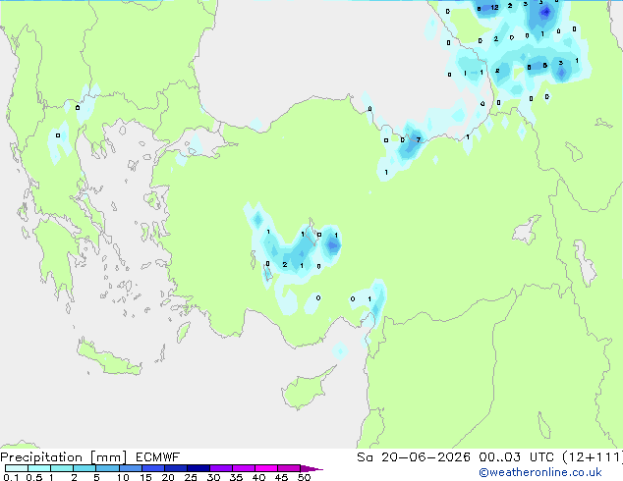Pick the 40–45 mm magenta legend swatch
The height and width of the screenshot is (481, 623).
click(266, 468)
